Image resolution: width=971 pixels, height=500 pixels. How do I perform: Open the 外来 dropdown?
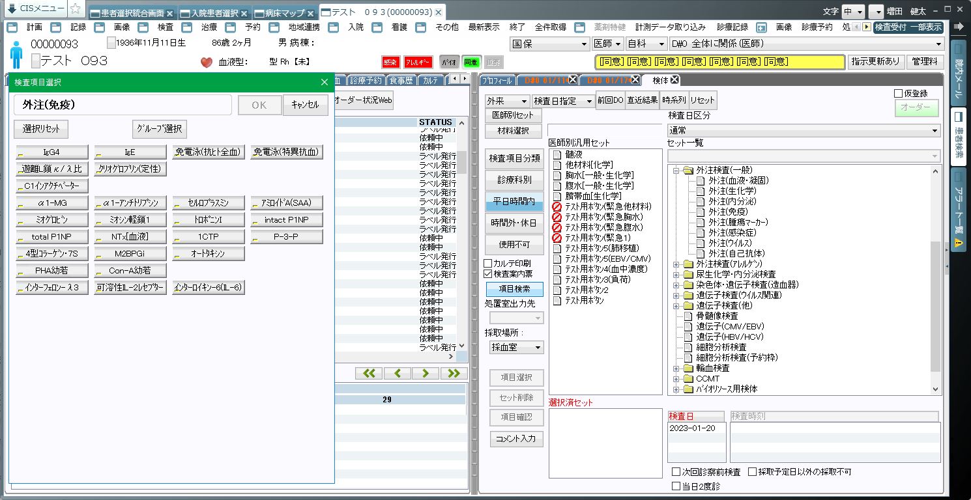click(507, 102)
